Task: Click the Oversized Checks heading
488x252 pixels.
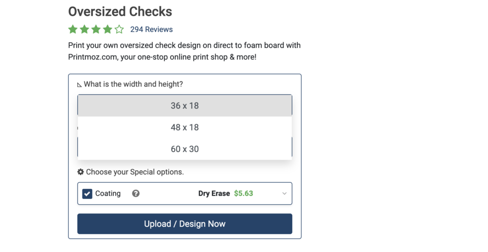Action: 120,11
